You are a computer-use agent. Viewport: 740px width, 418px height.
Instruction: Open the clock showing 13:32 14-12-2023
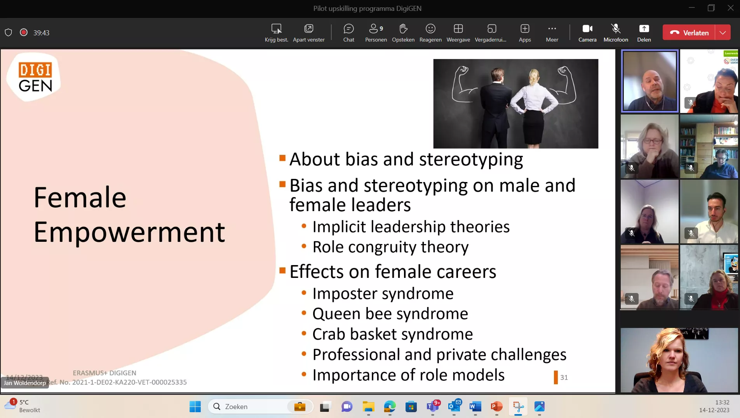pyautogui.click(x=714, y=406)
